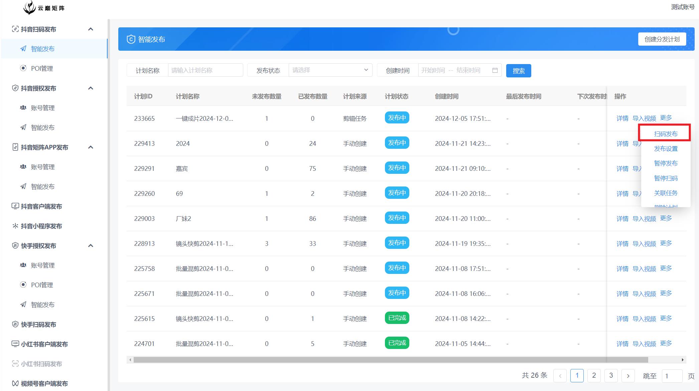
Task: Choose 暂停扫码 in the dropdown menu
Action: pos(666,178)
